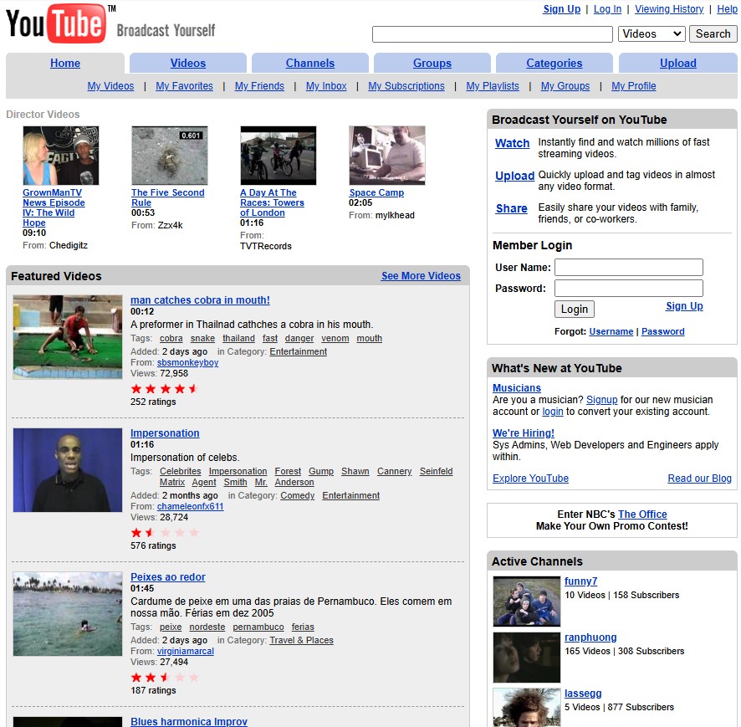Image resolution: width=741 pixels, height=727 pixels.
Task: Click star rating of Peixes ao redor
Action: [164, 678]
